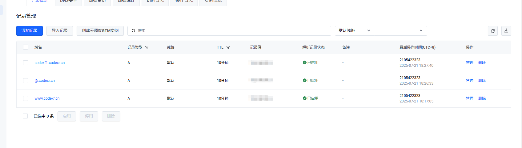The height and width of the screenshot is (148, 522).
Task: Check the @.codexr.cn row checkbox
Action: [26, 81]
